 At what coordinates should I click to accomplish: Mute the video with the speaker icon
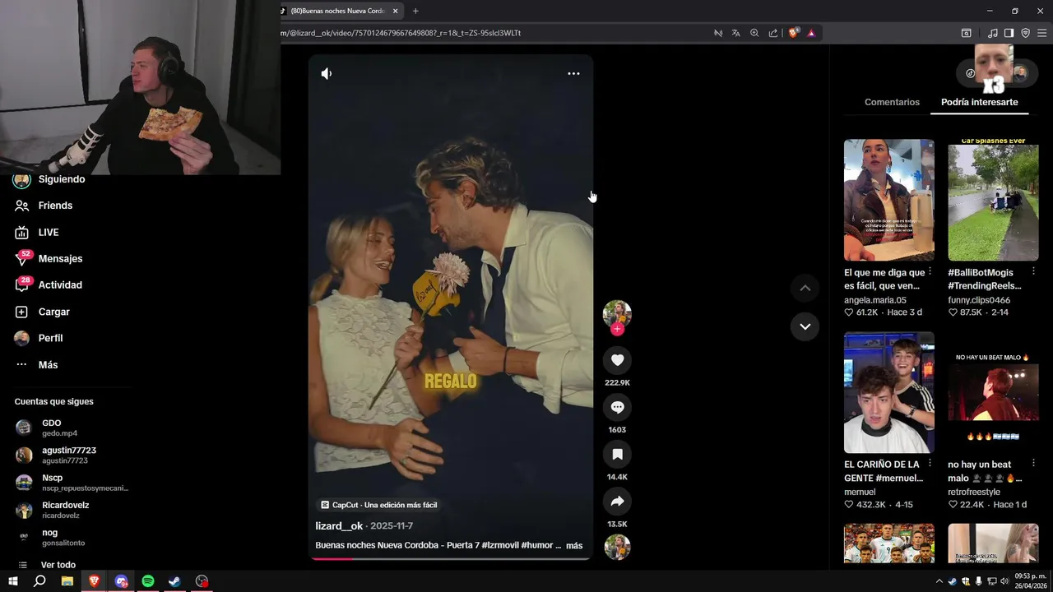[327, 74]
